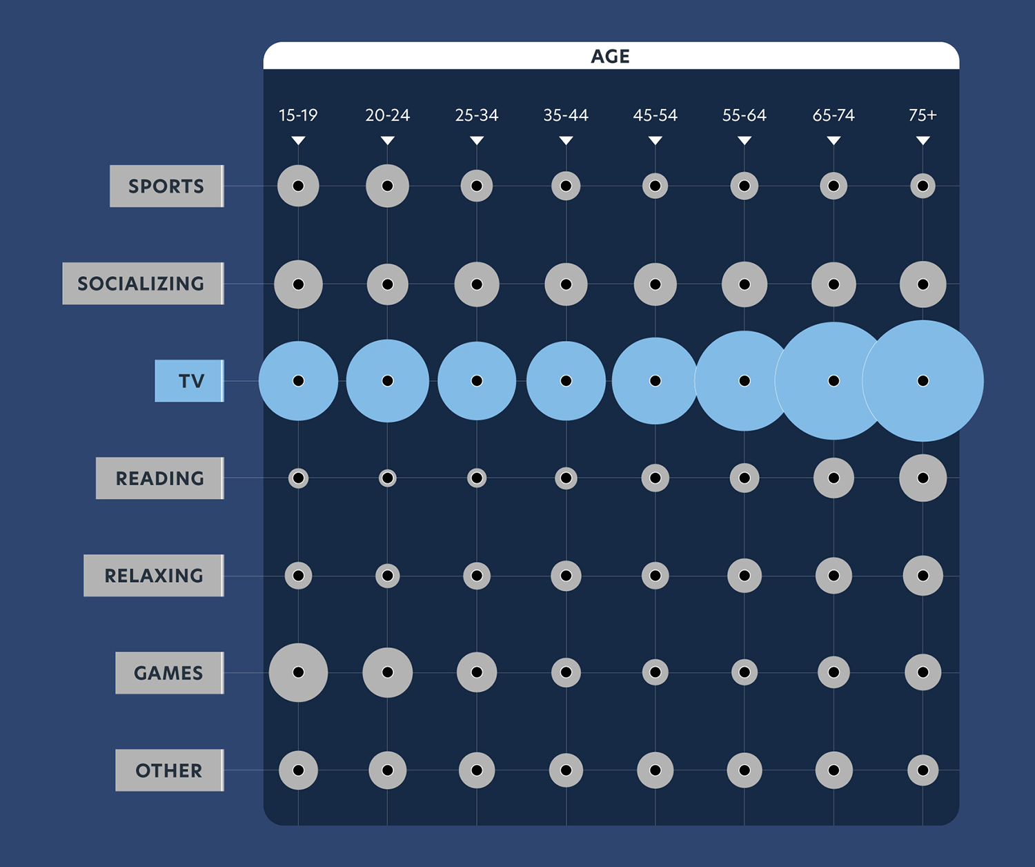Viewport: 1035px width, 867px height.
Task: Select the Sports bubble for ages 20-24
Action: pos(387,186)
